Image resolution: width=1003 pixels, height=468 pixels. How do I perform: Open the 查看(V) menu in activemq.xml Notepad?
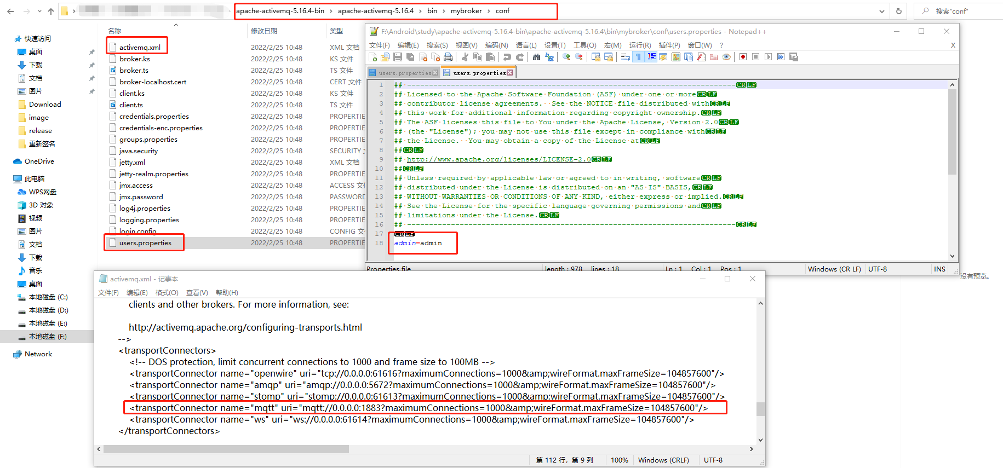click(197, 293)
